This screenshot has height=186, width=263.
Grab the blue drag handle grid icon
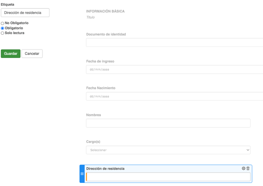click(x=82, y=174)
